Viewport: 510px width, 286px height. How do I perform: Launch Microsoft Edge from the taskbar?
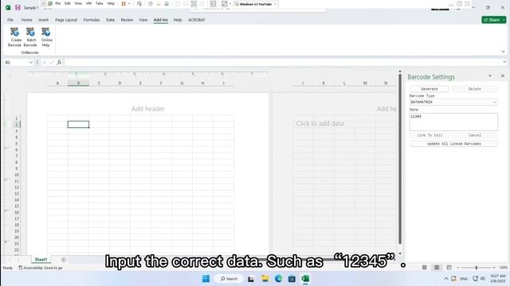tap(278, 279)
